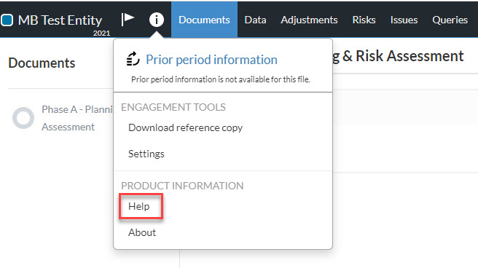Viewport: 478px width, 268px height.
Task: Open Phase A - Planning Assessment document
Action: [x=77, y=118]
